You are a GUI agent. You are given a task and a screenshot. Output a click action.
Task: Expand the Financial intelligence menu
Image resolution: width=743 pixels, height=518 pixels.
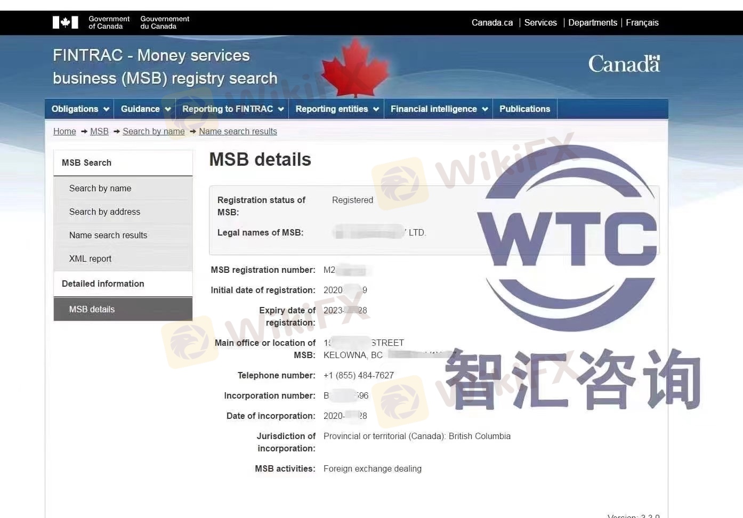[x=438, y=109]
